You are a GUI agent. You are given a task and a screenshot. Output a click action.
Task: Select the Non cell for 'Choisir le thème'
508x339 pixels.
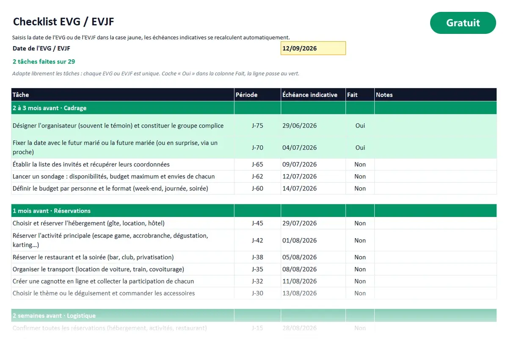click(360, 293)
